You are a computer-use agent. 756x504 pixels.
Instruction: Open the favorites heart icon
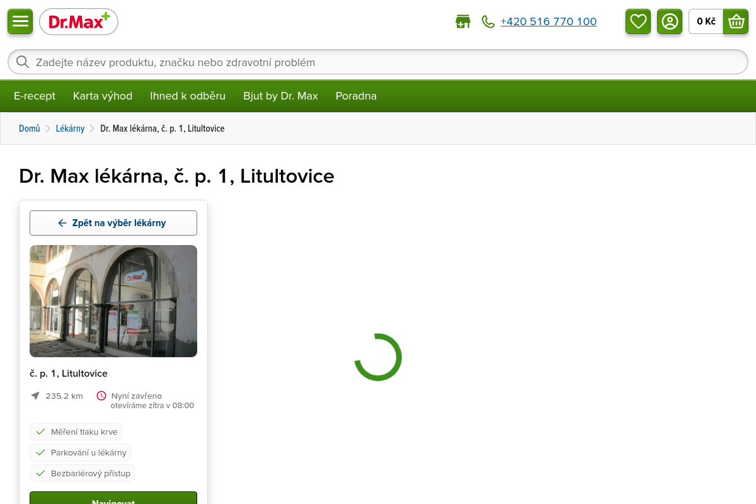click(x=638, y=21)
